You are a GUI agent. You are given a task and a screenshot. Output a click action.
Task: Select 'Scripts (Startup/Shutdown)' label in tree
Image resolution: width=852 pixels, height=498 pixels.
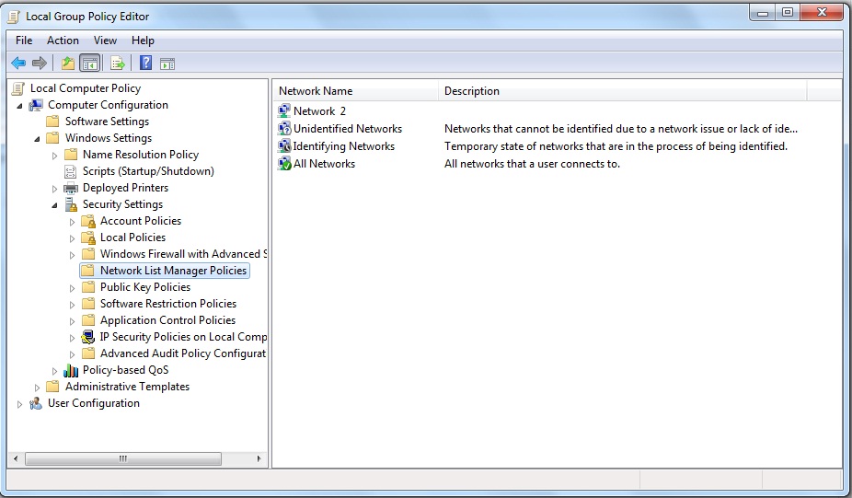tap(148, 171)
